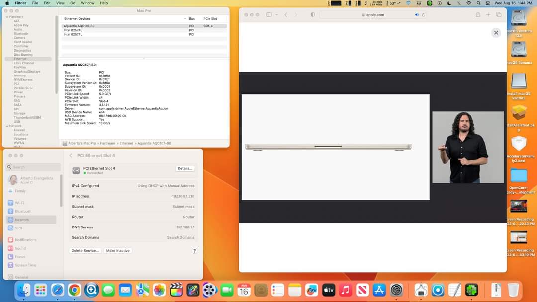
Task: Open FaceTime in the Dock
Action: coord(227,291)
